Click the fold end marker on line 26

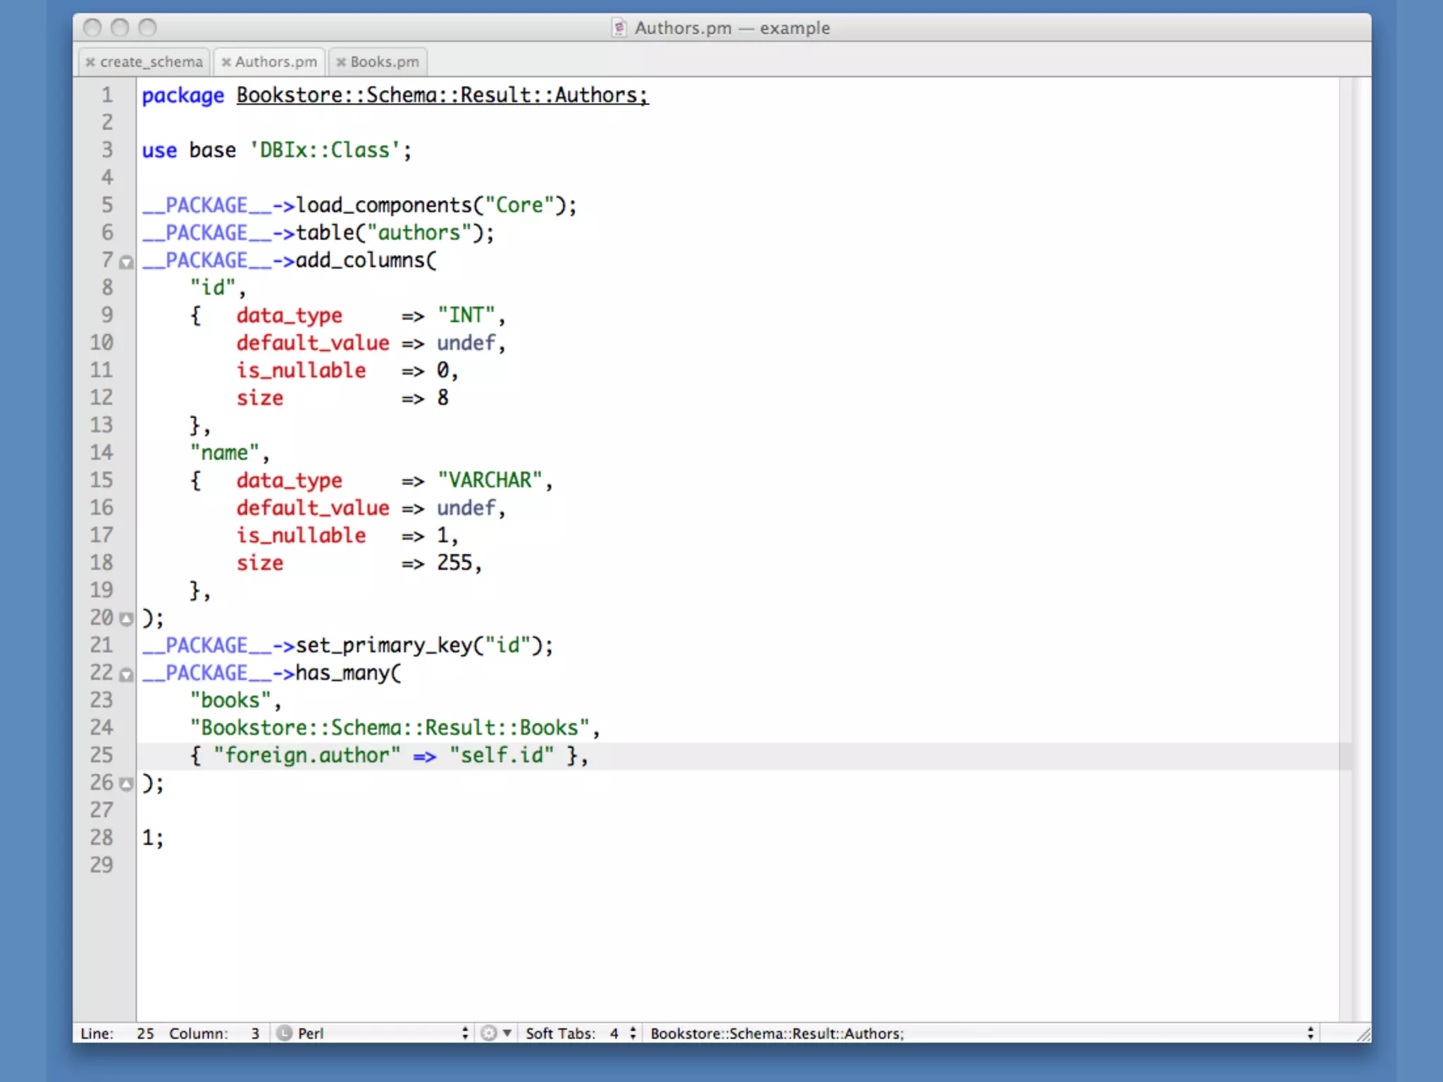(126, 784)
